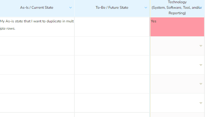The height and width of the screenshot is (117, 205).
Task: Select empty To-Be cell in first row
Action: [x=112, y=27]
